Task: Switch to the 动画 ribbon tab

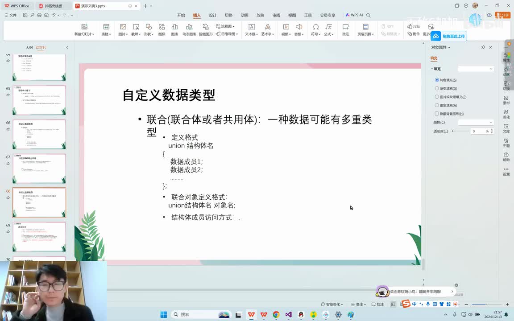Action: pyautogui.click(x=245, y=15)
